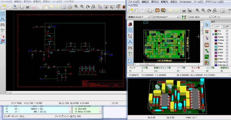Open Dimensions menu in Pcbnew
231x120 pixels.
(185, 2)
